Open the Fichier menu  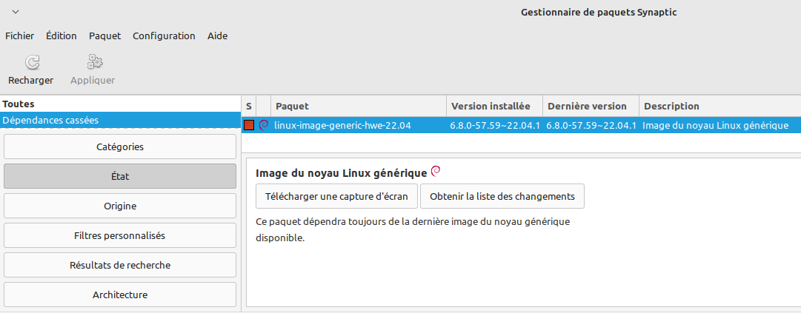coord(19,36)
